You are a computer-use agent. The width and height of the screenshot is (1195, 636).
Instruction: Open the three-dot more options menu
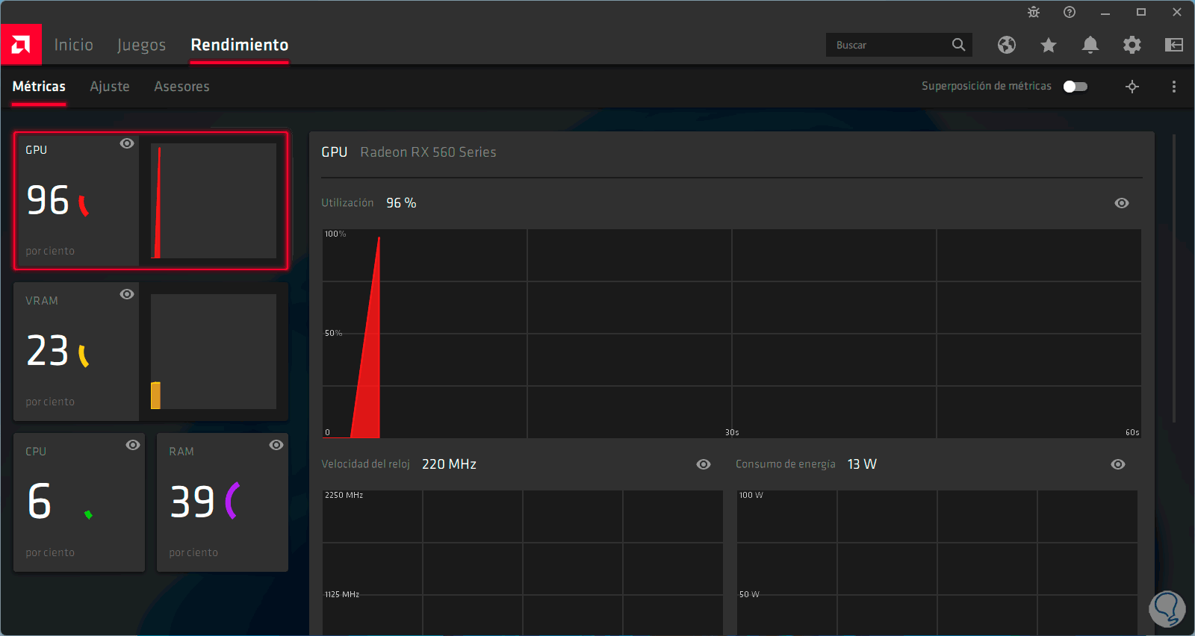pos(1174,87)
